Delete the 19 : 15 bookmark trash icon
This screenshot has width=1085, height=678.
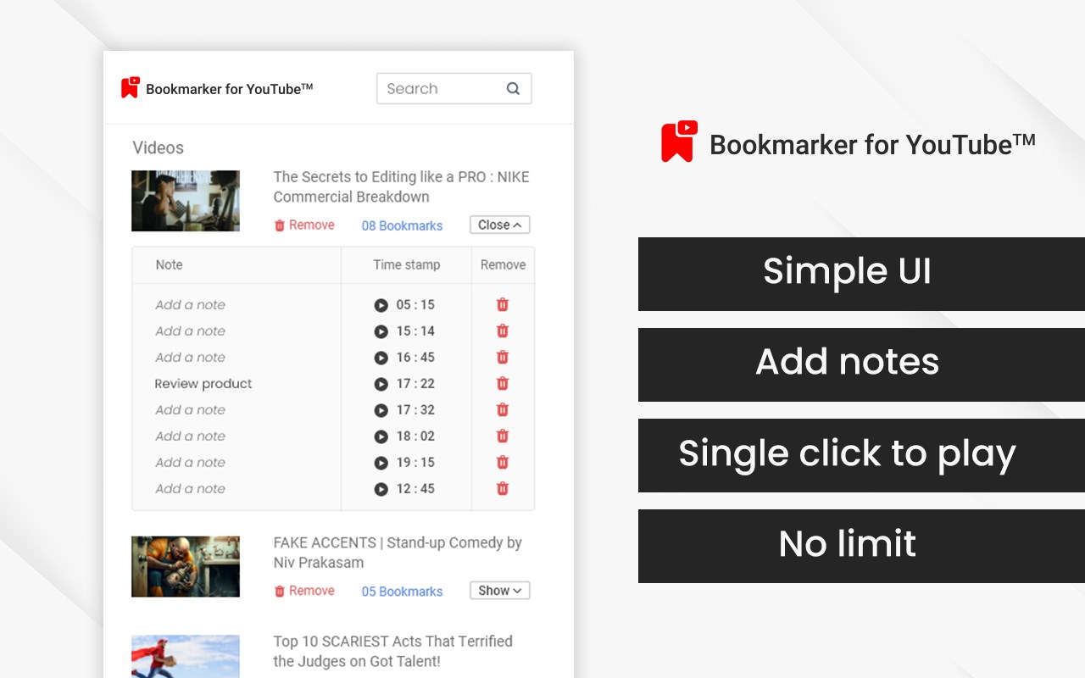[503, 462]
